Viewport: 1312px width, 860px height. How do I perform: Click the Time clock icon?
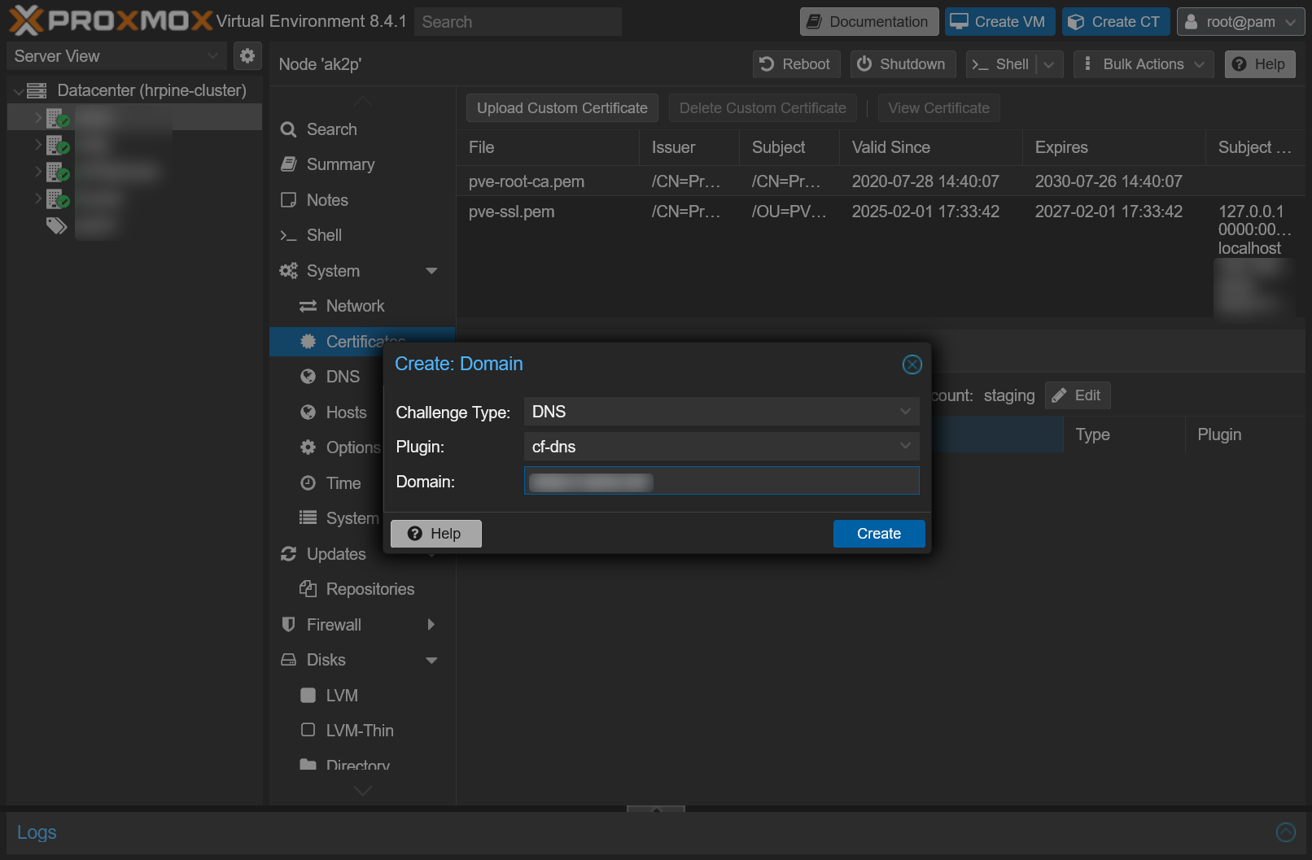pos(308,483)
